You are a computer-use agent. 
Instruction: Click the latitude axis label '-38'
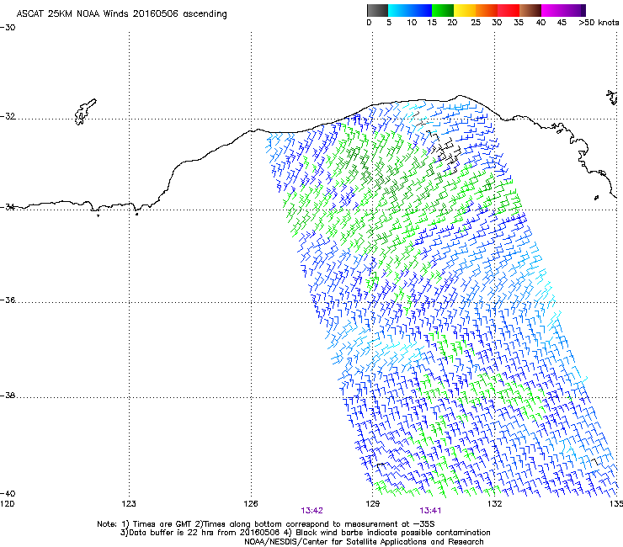8,396
